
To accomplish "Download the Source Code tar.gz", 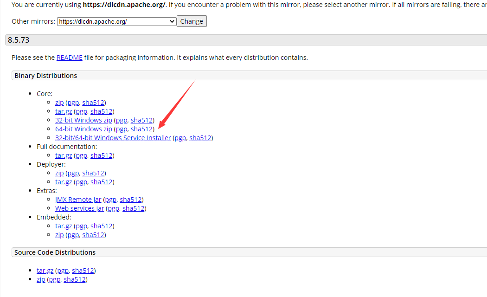I will point(45,271).
